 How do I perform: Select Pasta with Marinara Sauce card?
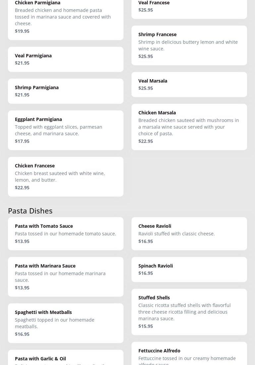66,277
